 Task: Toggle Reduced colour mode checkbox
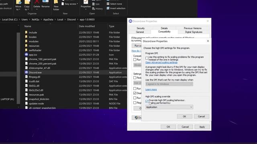pyautogui.click(x=135, y=78)
